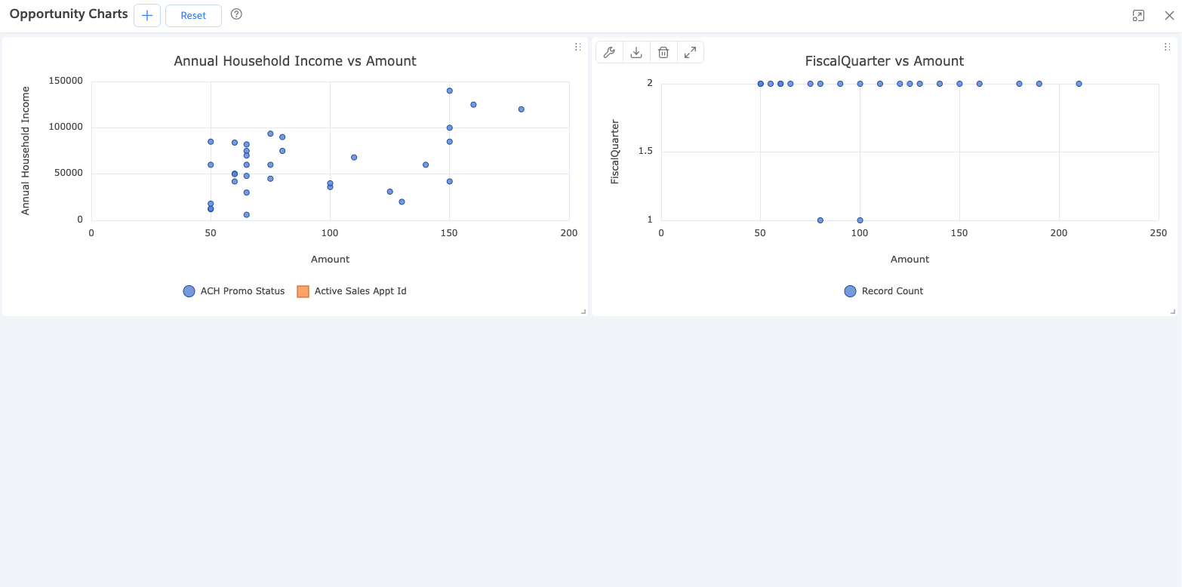The image size is (1182, 587).
Task: Download the FiscalQuarter vs Amount chart
Action: (x=636, y=52)
